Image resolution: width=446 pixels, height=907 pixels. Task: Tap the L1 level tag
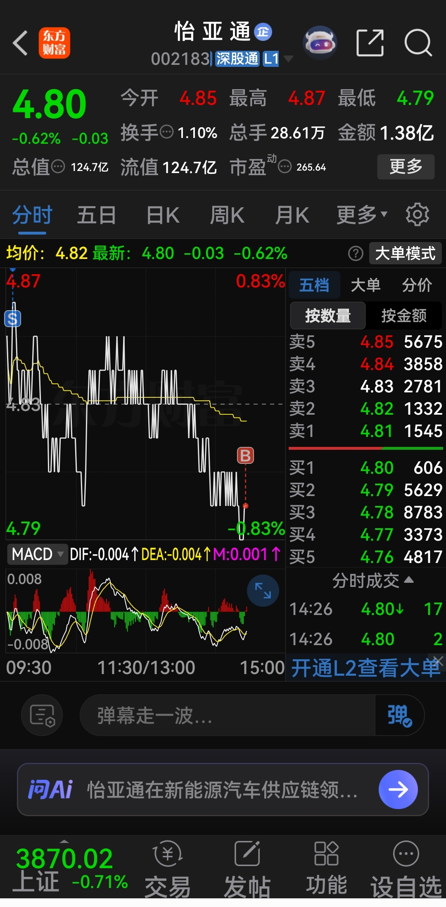tap(271, 59)
